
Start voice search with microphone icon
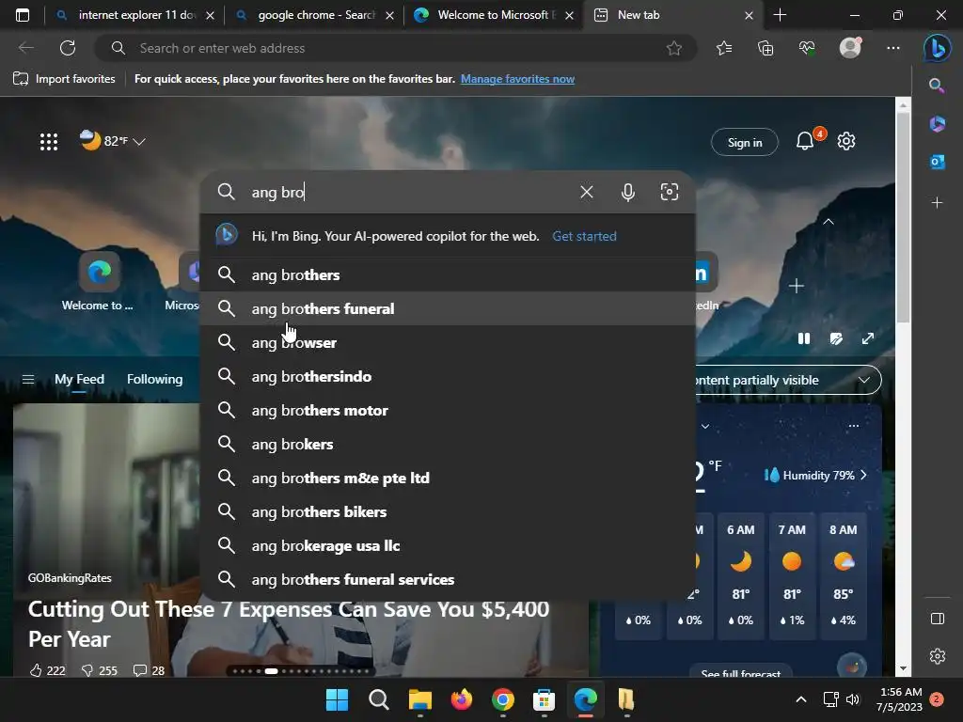(627, 192)
